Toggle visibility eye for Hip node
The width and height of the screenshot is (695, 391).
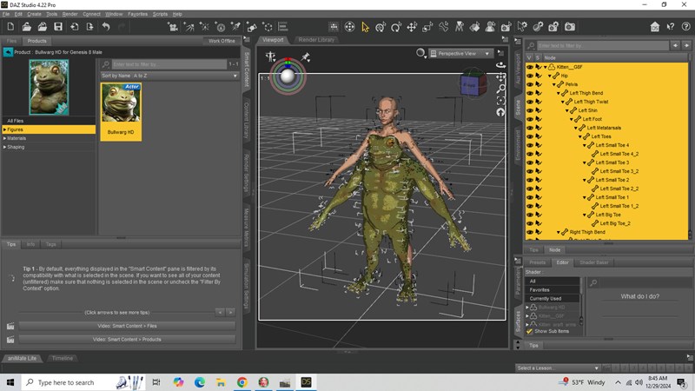click(x=530, y=76)
